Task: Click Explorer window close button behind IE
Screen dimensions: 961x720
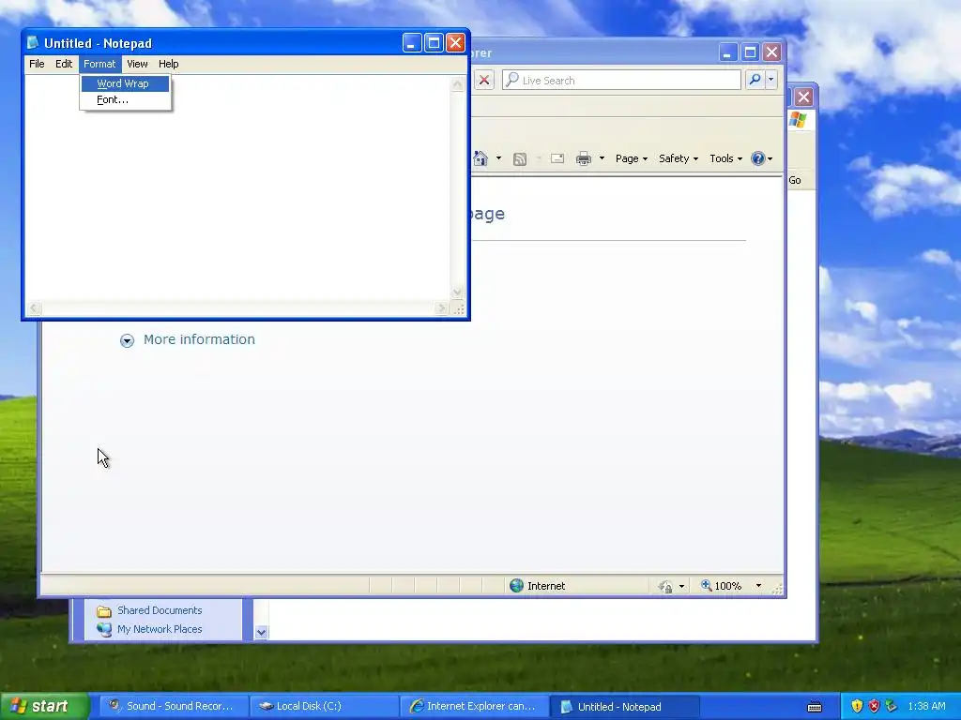Action: click(803, 97)
